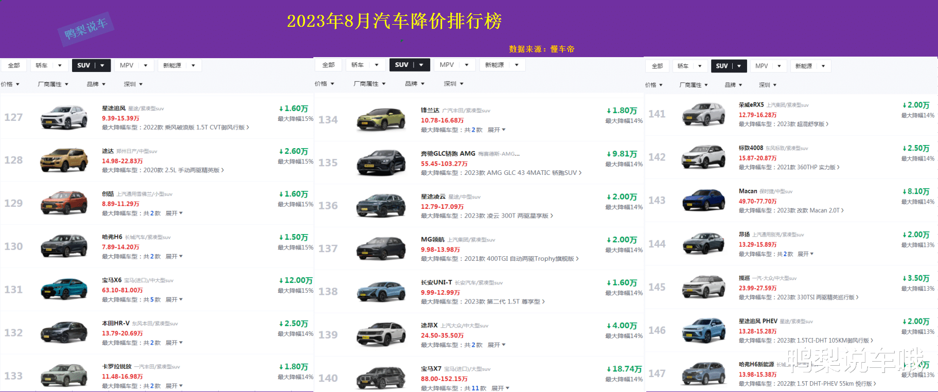
Task: Open 2021款 360THP 实力版 link
Action: coord(808,167)
